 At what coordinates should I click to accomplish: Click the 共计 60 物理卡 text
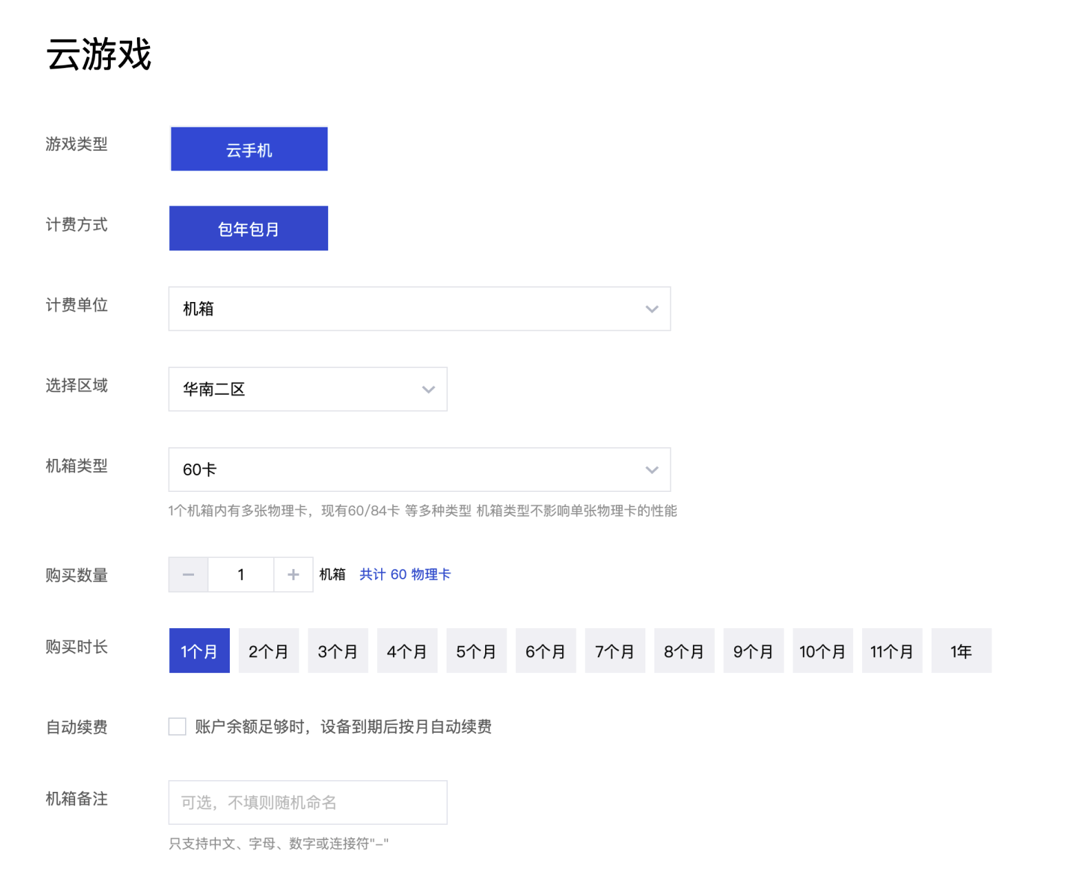(x=405, y=574)
